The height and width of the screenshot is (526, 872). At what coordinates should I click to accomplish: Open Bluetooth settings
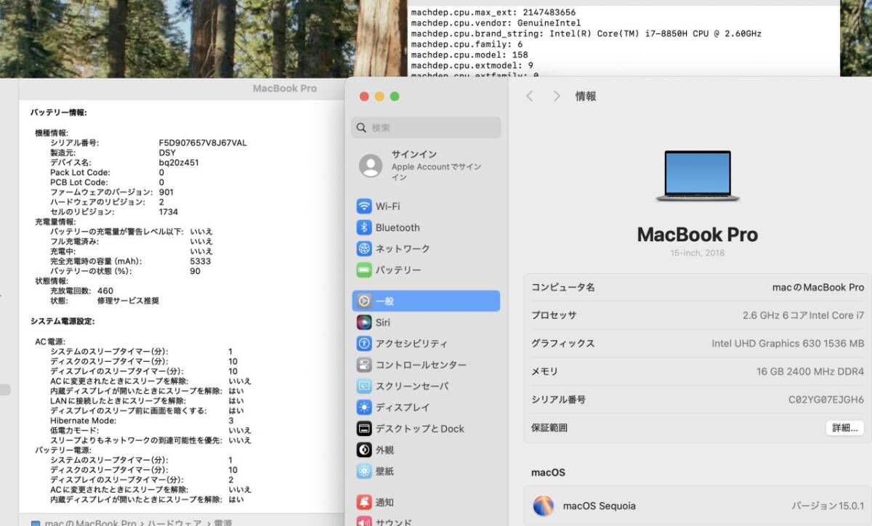(398, 227)
